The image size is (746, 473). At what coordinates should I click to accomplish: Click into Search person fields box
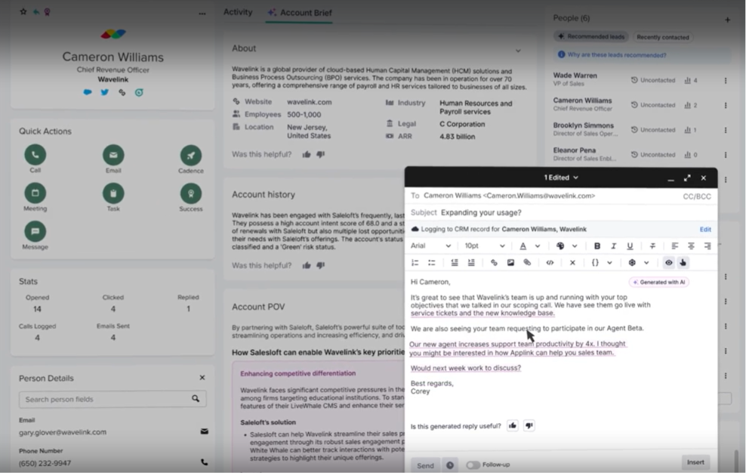[x=113, y=399]
